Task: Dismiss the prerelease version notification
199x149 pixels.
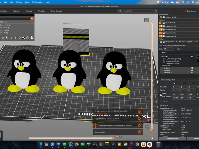Action: pos(140,112)
